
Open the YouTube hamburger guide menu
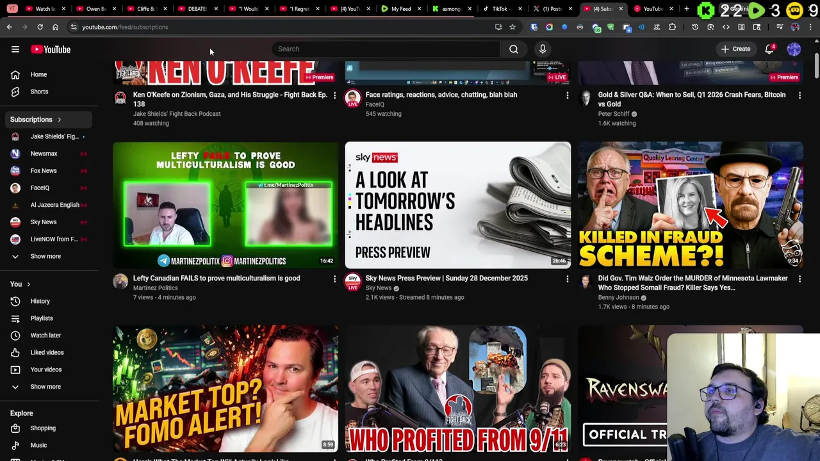15,49
